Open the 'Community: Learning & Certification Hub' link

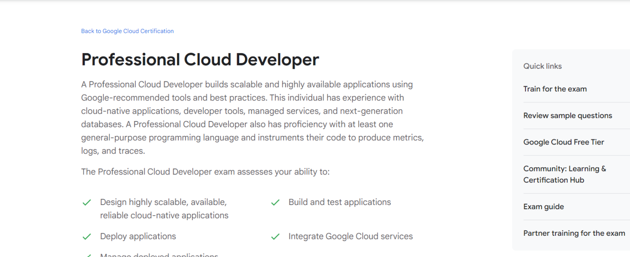point(565,174)
